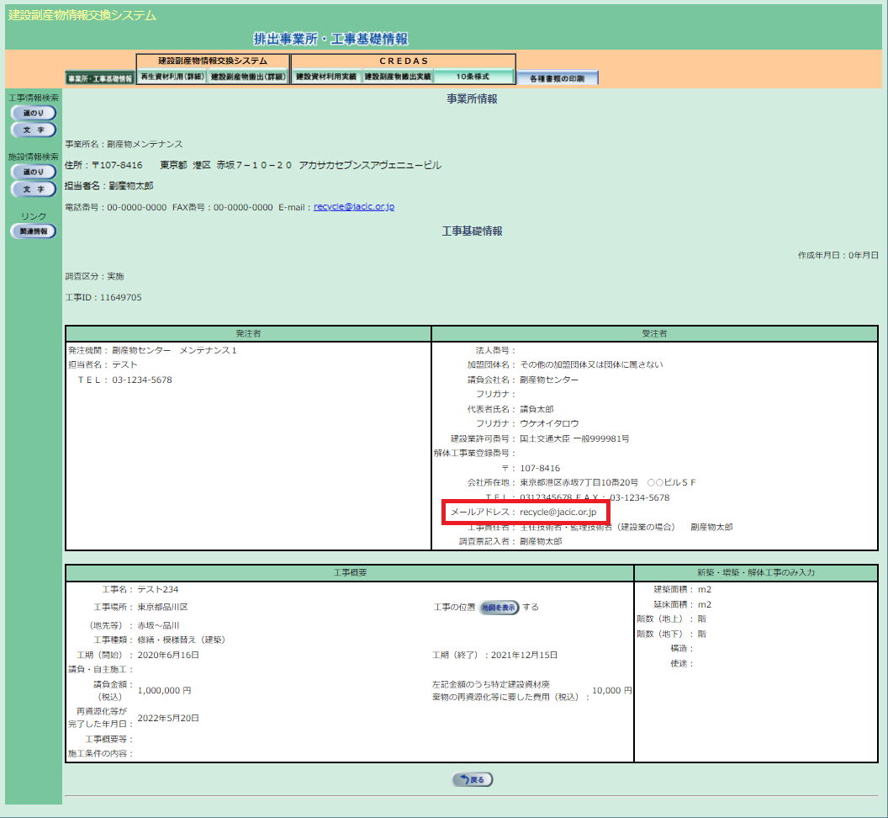Screen dimensions: 888x818
Task: Click the 調査区分:実施 text
Action: pos(94,276)
